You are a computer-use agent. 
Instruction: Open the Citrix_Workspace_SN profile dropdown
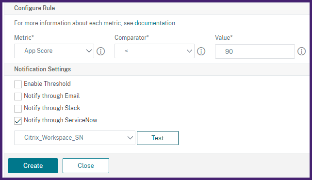click(75, 138)
